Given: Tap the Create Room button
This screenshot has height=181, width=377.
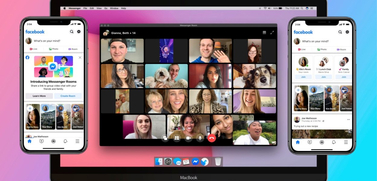Looking at the screenshot, I should 68,96.
